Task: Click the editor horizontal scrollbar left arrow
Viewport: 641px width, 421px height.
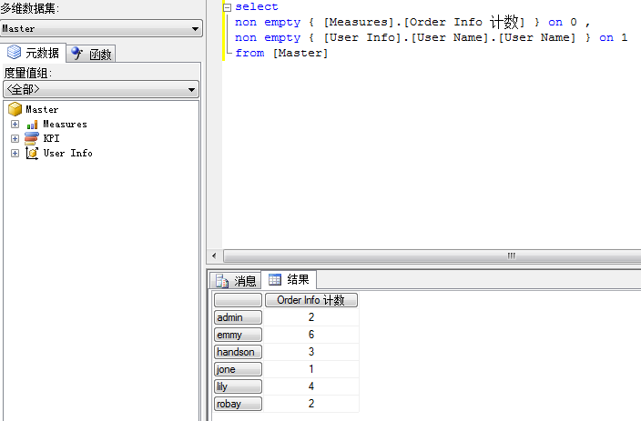Action: click(x=214, y=256)
